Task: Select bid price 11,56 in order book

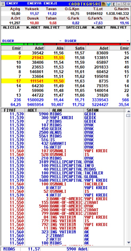Action: coord(59,53)
